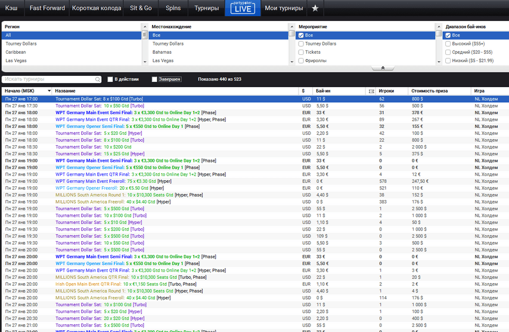The image size is (509, 332).
Task: Check Tourney Dollars in Мероприятие filter
Action: (301, 44)
